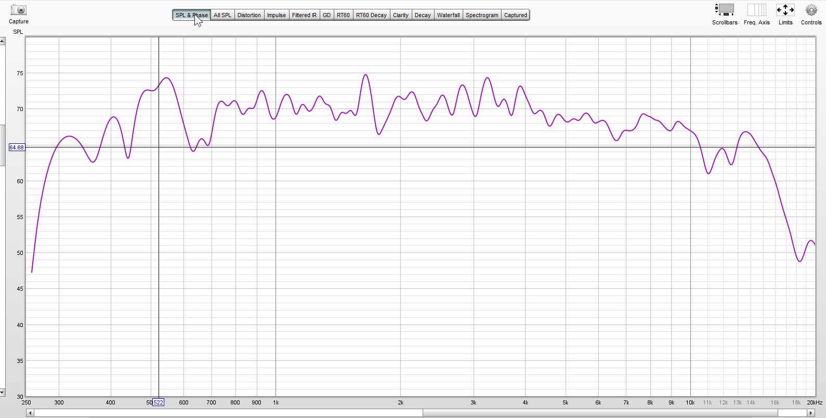The image size is (826, 418).
Task: Switch to the Clarity tab
Action: click(401, 15)
